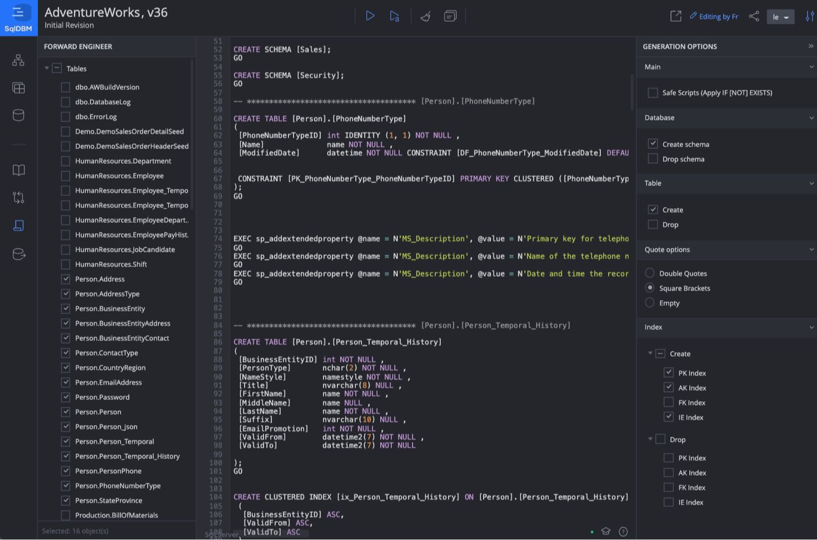The height and width of the screenshot is (540, 817).
Task: Toggle the Index Create group checkbox
Action: coord(660,353)
